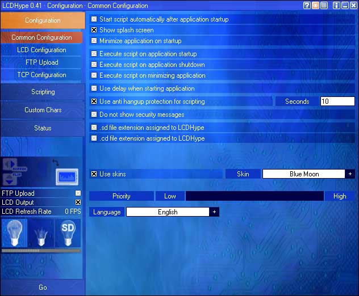Click the intact light bulb icon
This screenshot has height=296, width=359.
pos(14,232)
